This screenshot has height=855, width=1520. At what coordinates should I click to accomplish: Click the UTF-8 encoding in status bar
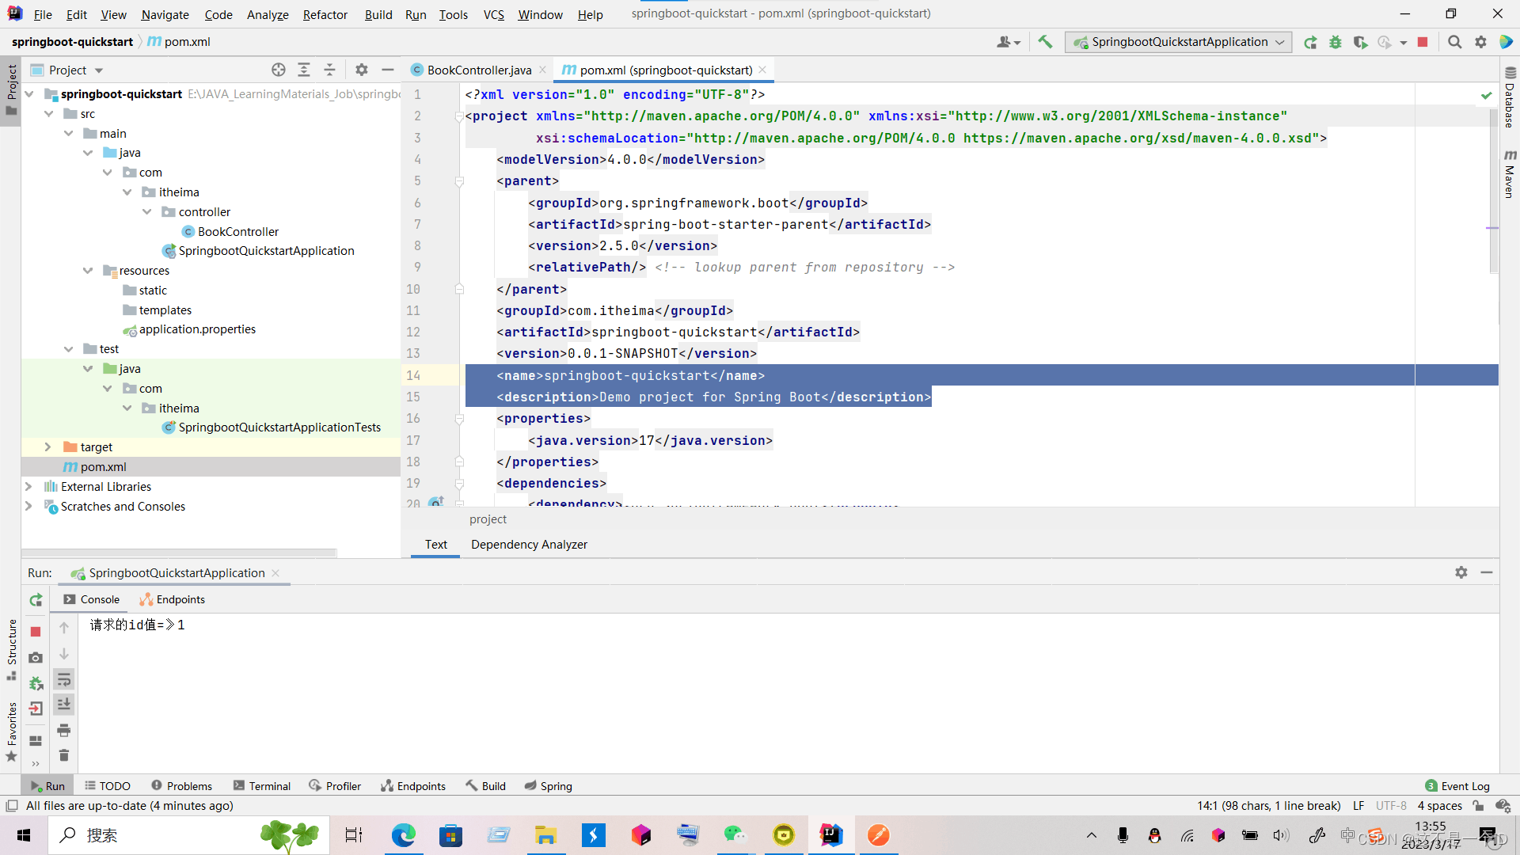point(1391,806)
